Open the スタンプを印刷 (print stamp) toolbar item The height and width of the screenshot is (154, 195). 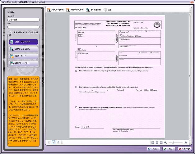click(x=55, y=10)
